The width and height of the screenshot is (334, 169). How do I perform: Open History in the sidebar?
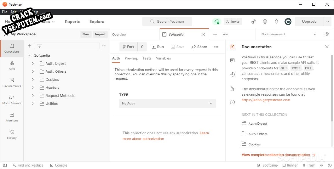pyautogui.click(x=12, y=134)
